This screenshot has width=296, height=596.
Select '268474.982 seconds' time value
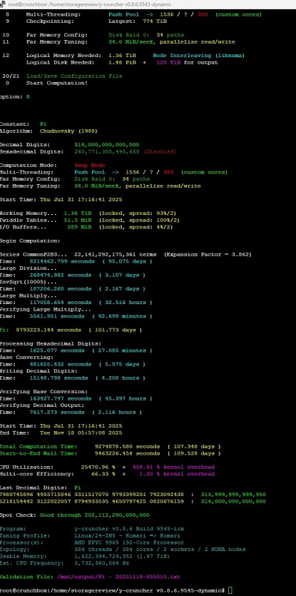pos(61,276)
